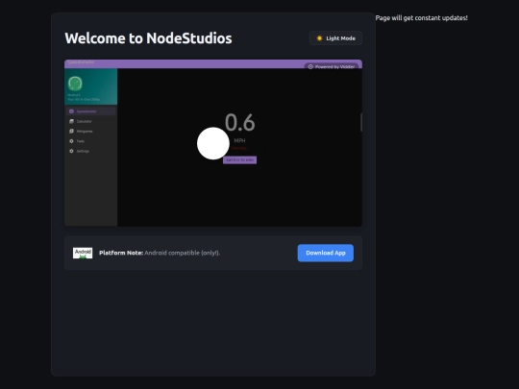Click the white play circle on video
Image resolution: width=519 pixels, height=389 pixels.
(x=213, y=143)
